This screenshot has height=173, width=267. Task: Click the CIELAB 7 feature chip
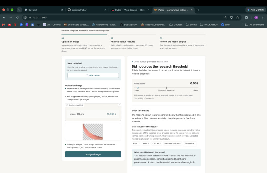click(156, 144)
